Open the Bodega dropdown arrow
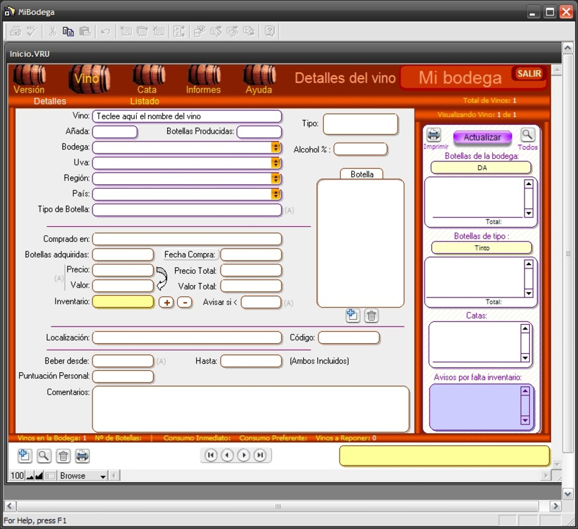This screenshot has height=529, width=578. tap(275, 147)
